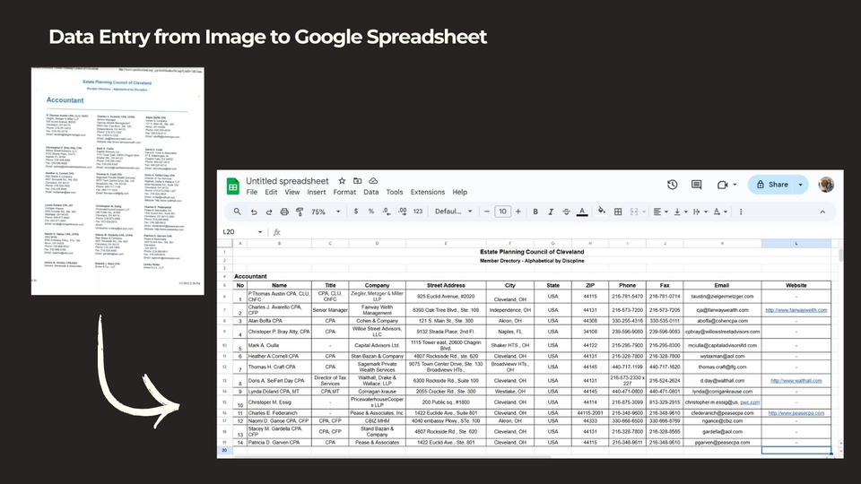861x484 pixels.
Task: Redo the last action
Action: (x=269, y=212)
